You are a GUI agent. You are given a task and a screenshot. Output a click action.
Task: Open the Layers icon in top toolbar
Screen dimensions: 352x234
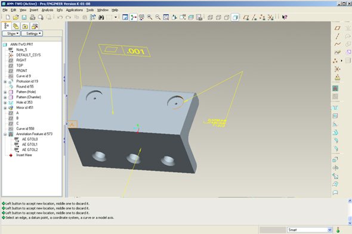coord(191,17)
